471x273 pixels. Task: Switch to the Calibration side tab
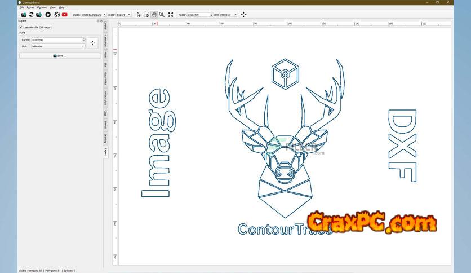tap(105, 41)
